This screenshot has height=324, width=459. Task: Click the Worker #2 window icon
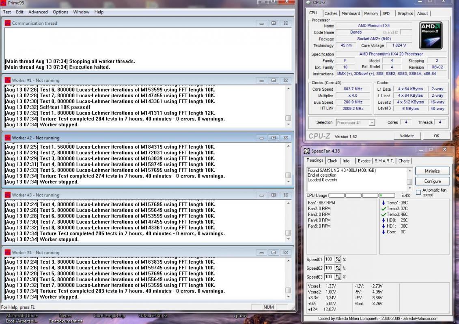(8, 138)
